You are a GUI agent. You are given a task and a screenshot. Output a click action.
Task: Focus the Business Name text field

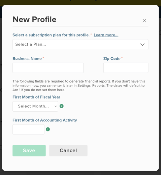(x=48, y=68)
